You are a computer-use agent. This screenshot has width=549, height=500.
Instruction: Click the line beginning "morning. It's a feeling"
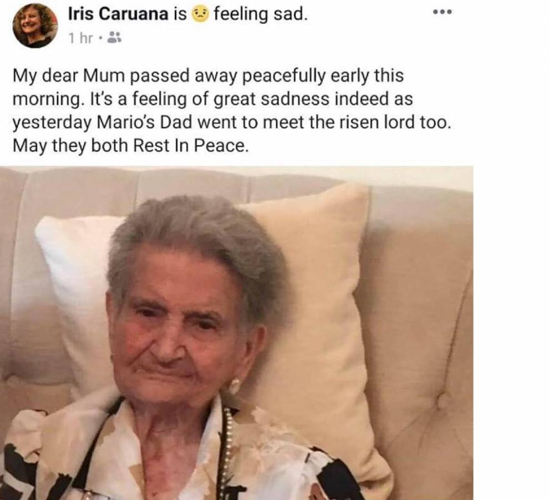click(x=212, y=99)
